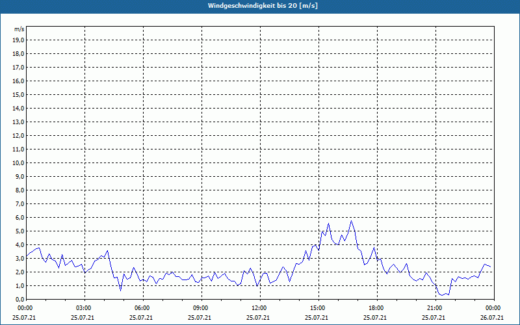
Task: Click the "26.07.21" date label
Action: [x=492, y=318]
